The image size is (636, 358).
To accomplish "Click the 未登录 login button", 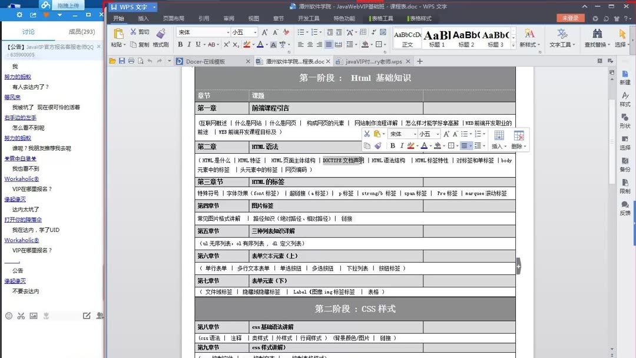I will (569, 18).
